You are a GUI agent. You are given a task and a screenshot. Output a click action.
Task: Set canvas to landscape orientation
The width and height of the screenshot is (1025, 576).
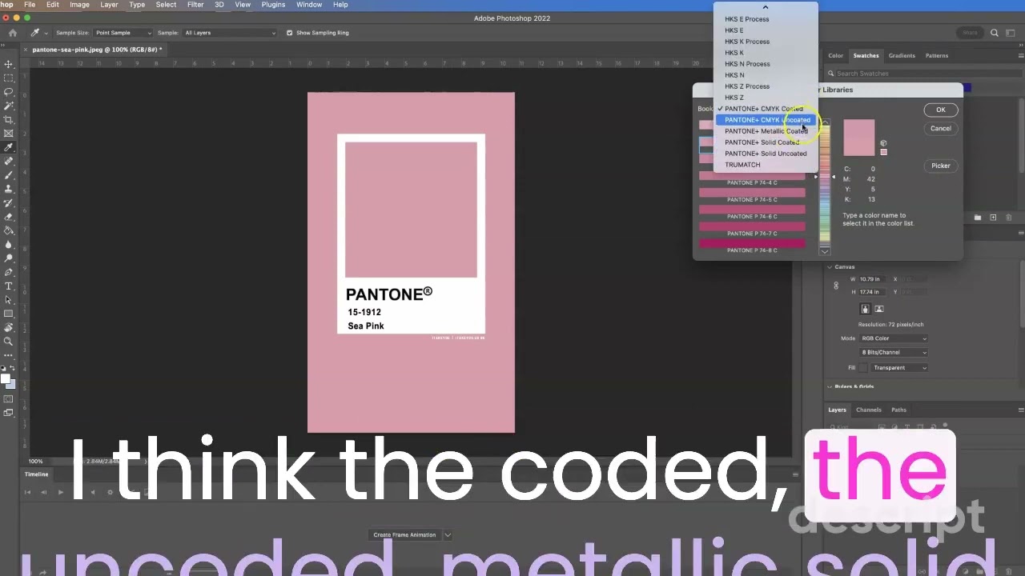click(x=879, y=309)
